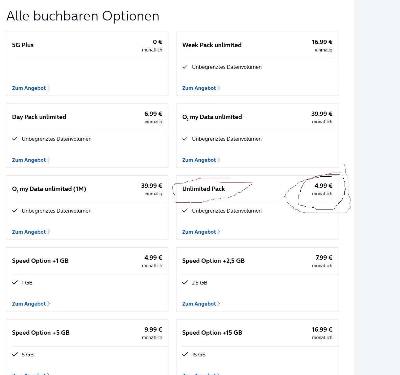Image resolution: width=400 pixels, height=375 pixels.
Task: Click Zum Angebot for my Data unlimited (1M)
Action: pos(29,232)
